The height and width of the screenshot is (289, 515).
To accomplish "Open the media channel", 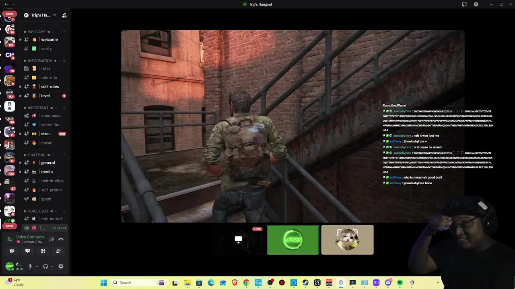I will [45, 172].
